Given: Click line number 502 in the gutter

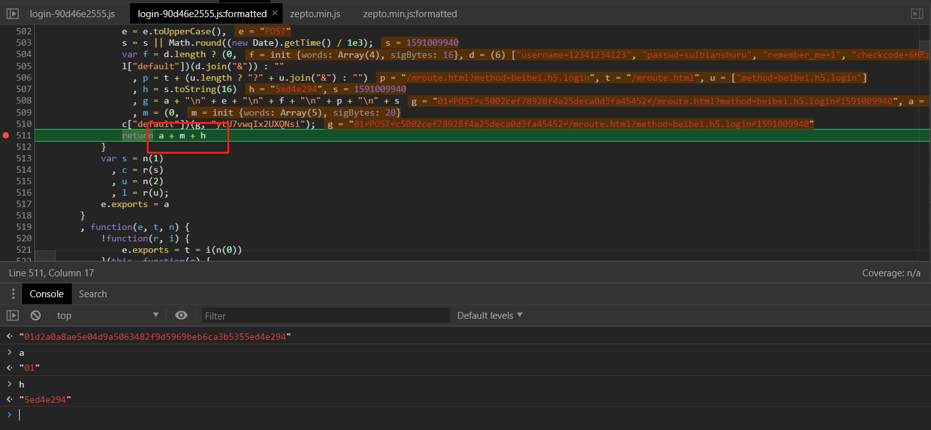Looking at the screenshot, I should [x=23, y=31].
